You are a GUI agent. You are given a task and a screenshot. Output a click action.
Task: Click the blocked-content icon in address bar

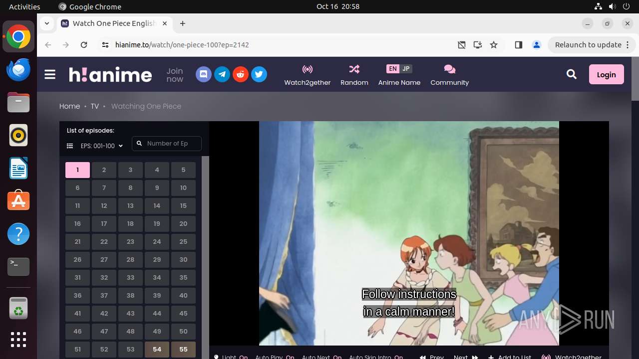(462, 45)
